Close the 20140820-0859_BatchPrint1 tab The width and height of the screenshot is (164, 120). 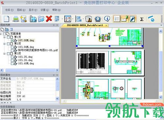tap(106, 26)
